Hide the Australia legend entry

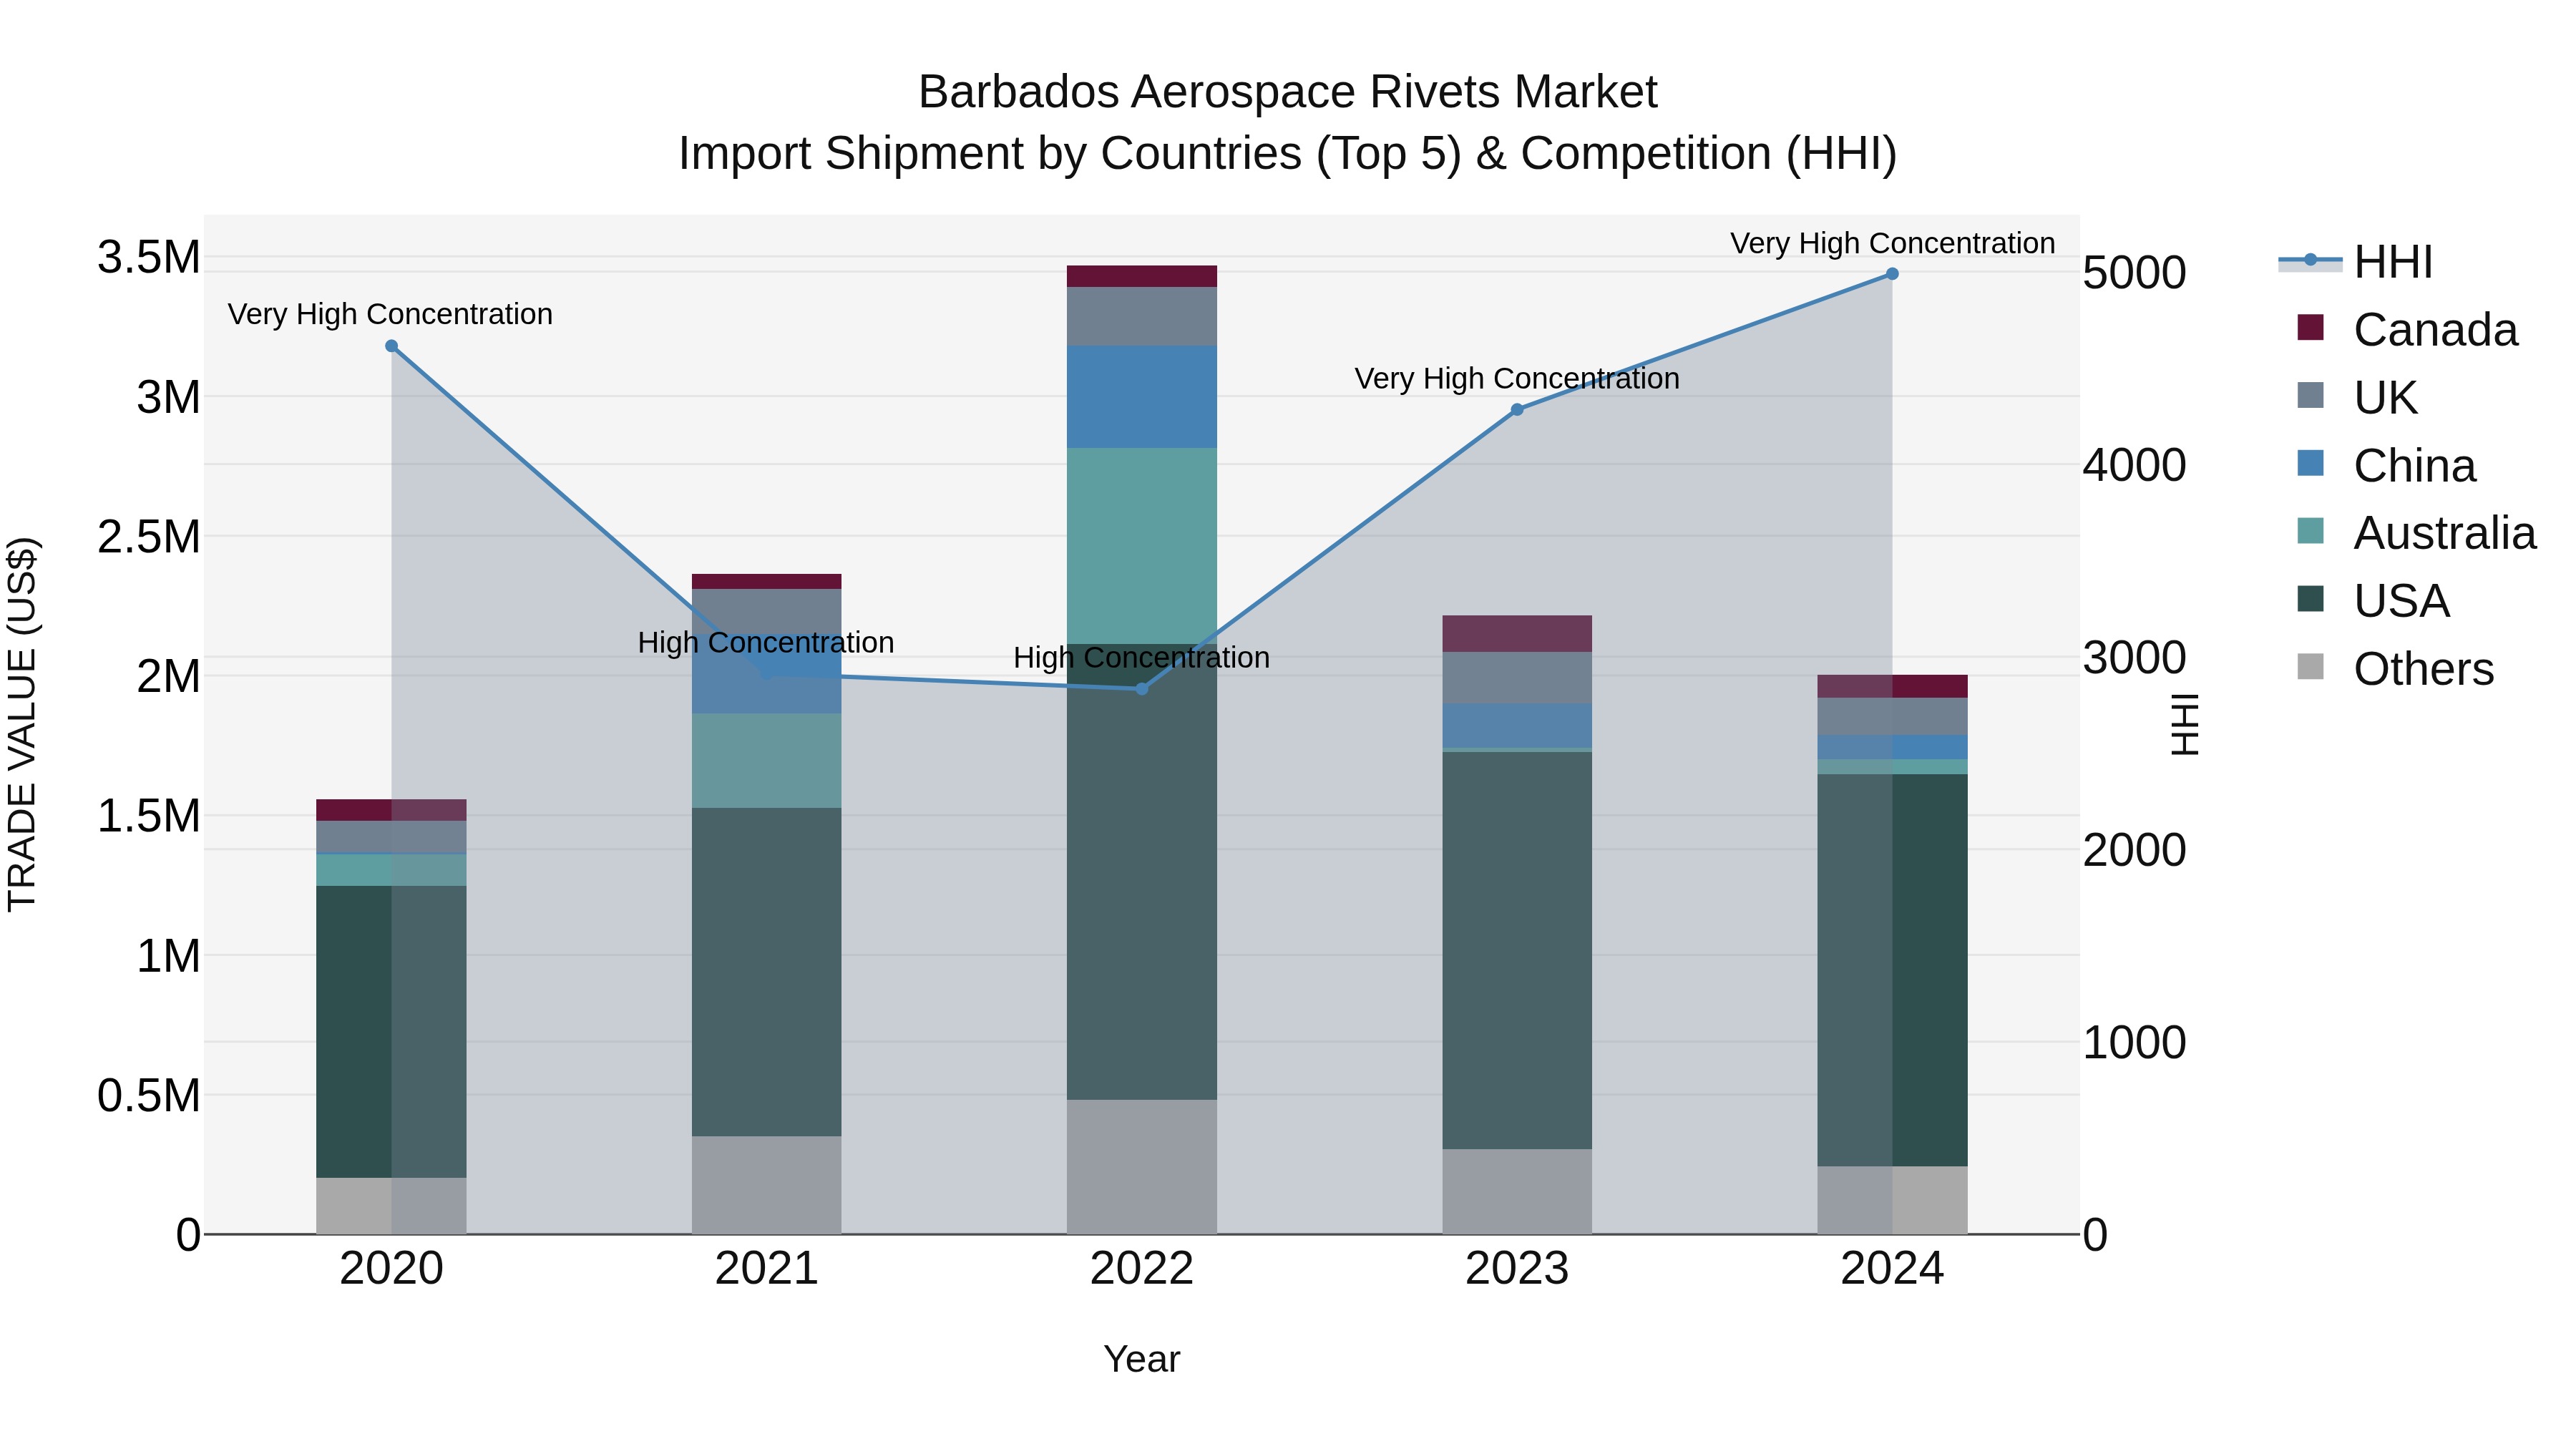pos(2416,533)
